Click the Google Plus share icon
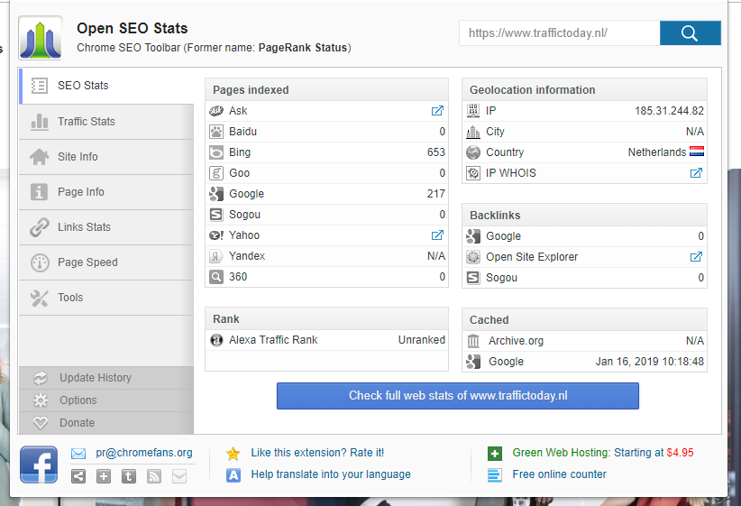Screen dimensions: 741x506 (x=104, y=476)
